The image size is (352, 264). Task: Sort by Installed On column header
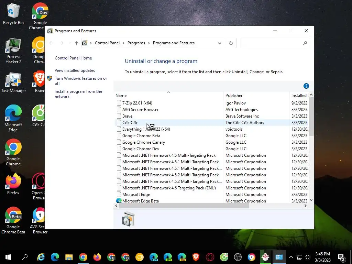pos(299,96)
